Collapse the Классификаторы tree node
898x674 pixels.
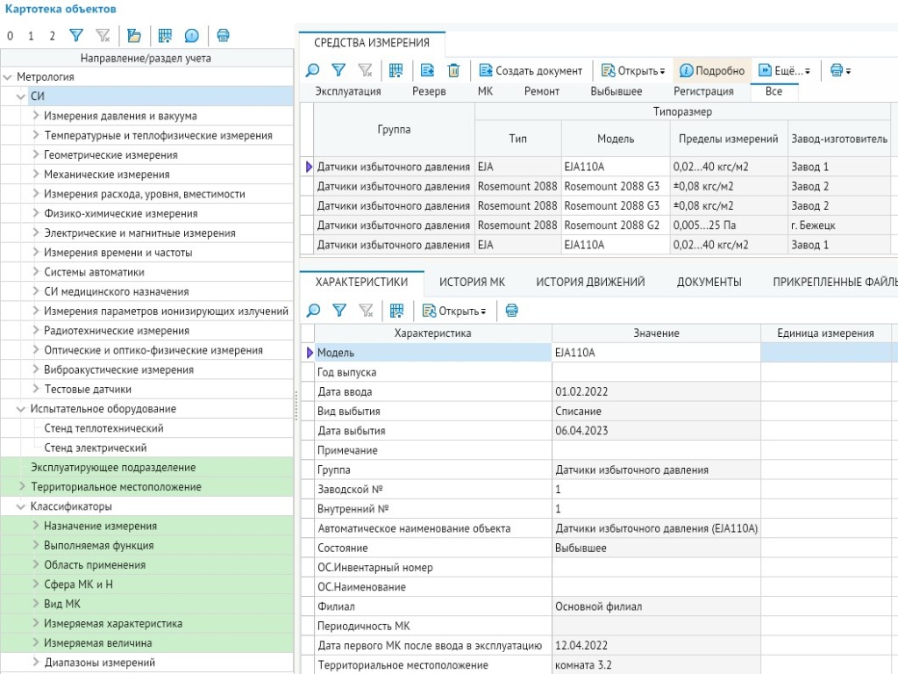tap(21, 506)
